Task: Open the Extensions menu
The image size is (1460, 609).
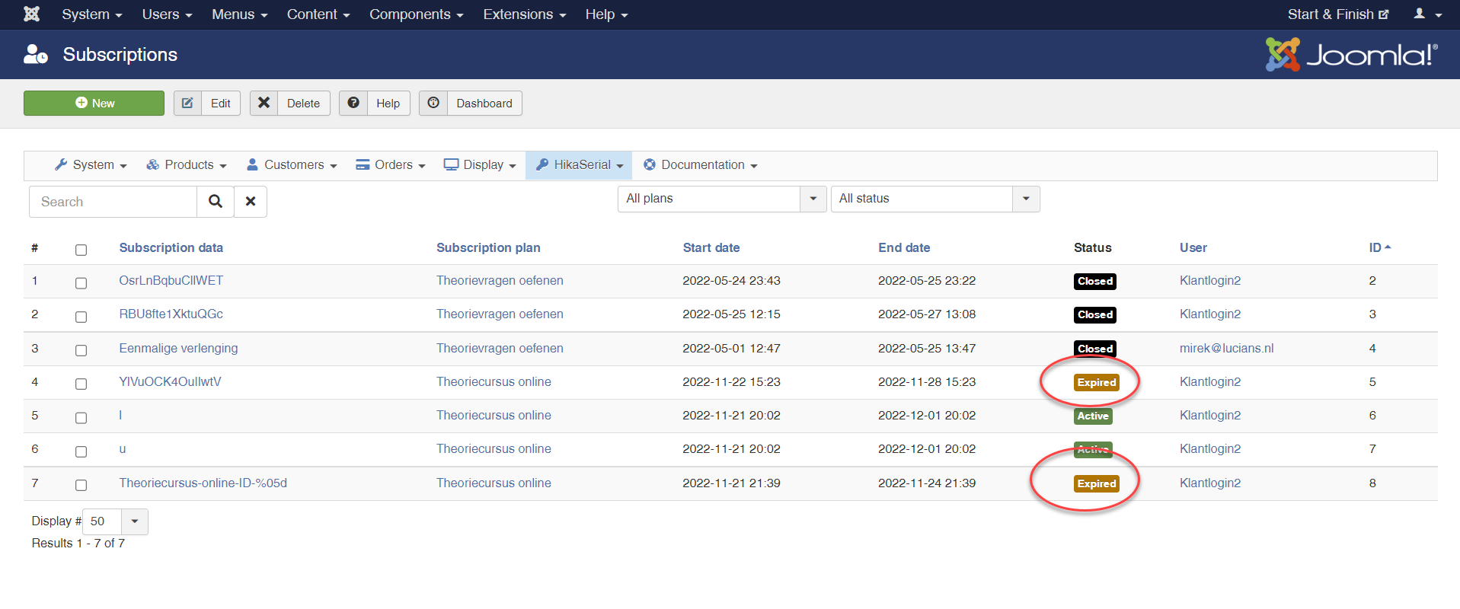Action: [x=525, y=14]
